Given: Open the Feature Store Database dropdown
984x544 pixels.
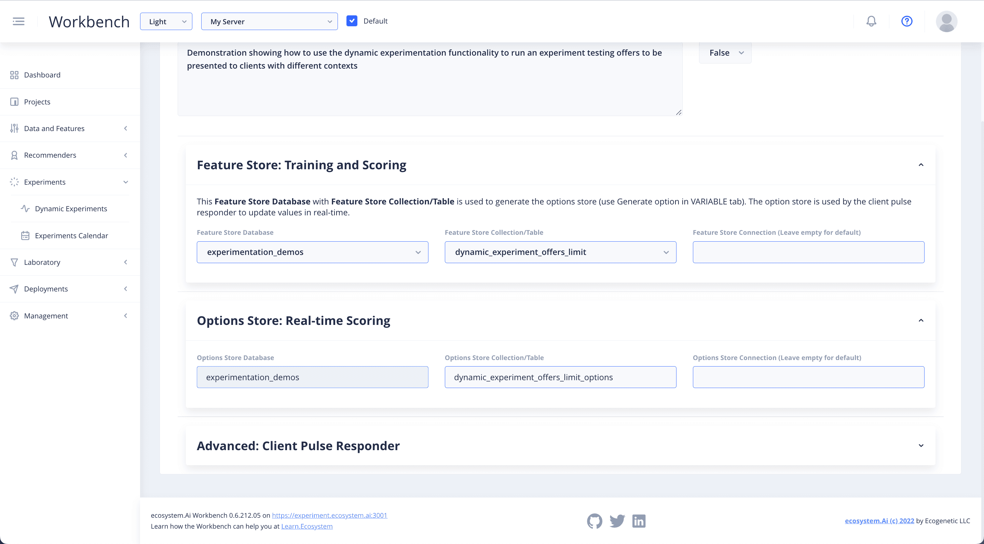Looking at the screenshot, I should [312, 252].
